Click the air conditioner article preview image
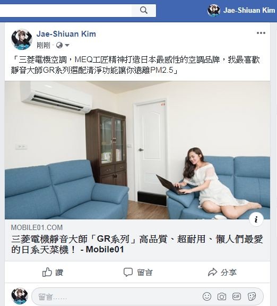Screen dimensions: 277x306 137,150
